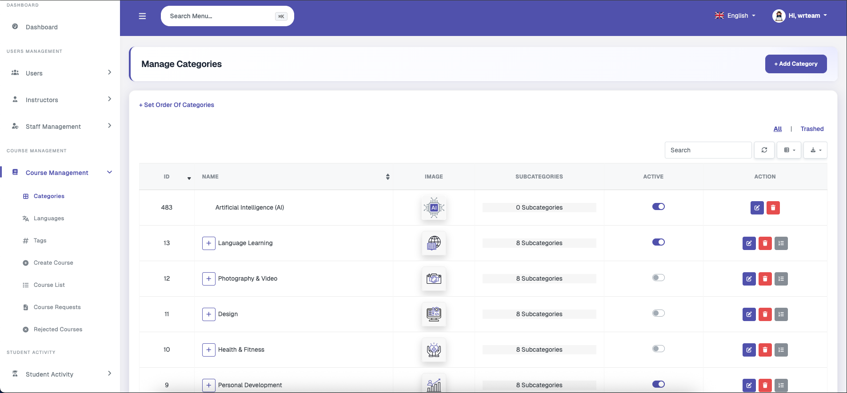This screenshot has width=847, height=393.
Task: Expand the Language Learning row
Action: pyautogui.click(x=209, y=243)
